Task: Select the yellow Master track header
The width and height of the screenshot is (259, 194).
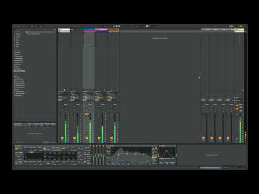Action: pos(239,29)
